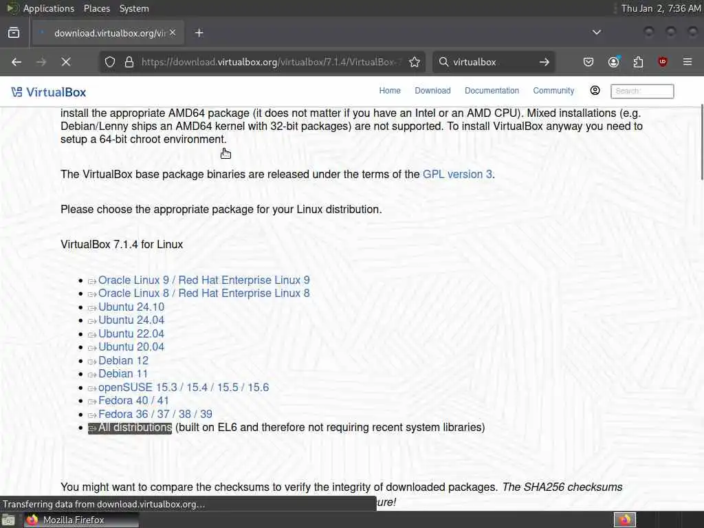Bookmark this page with the star icon
Screen dimensions: 704x528
point(415,62)
